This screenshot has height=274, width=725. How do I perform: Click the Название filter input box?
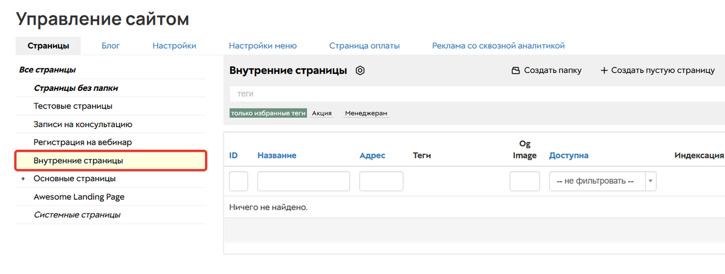coord(304,181)
